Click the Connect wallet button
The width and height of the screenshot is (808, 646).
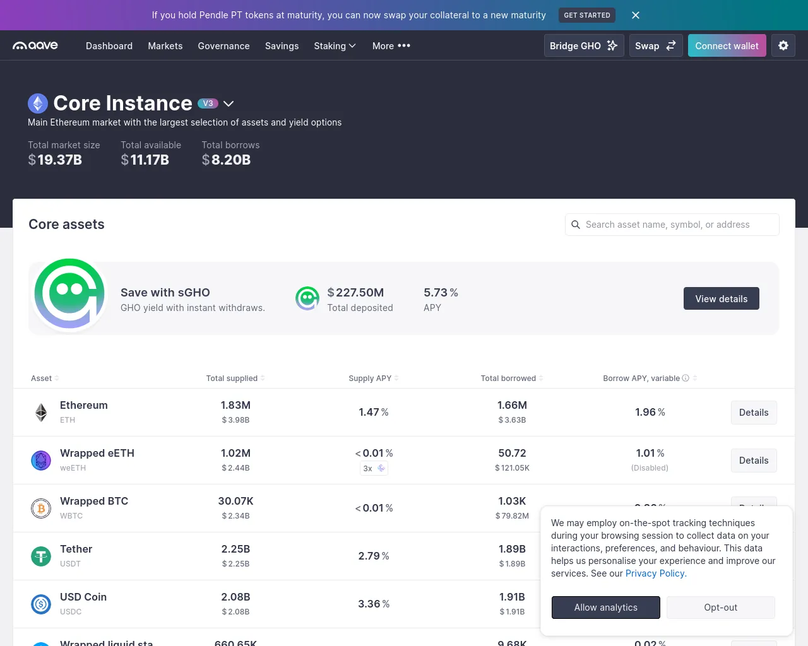[727, 45]
